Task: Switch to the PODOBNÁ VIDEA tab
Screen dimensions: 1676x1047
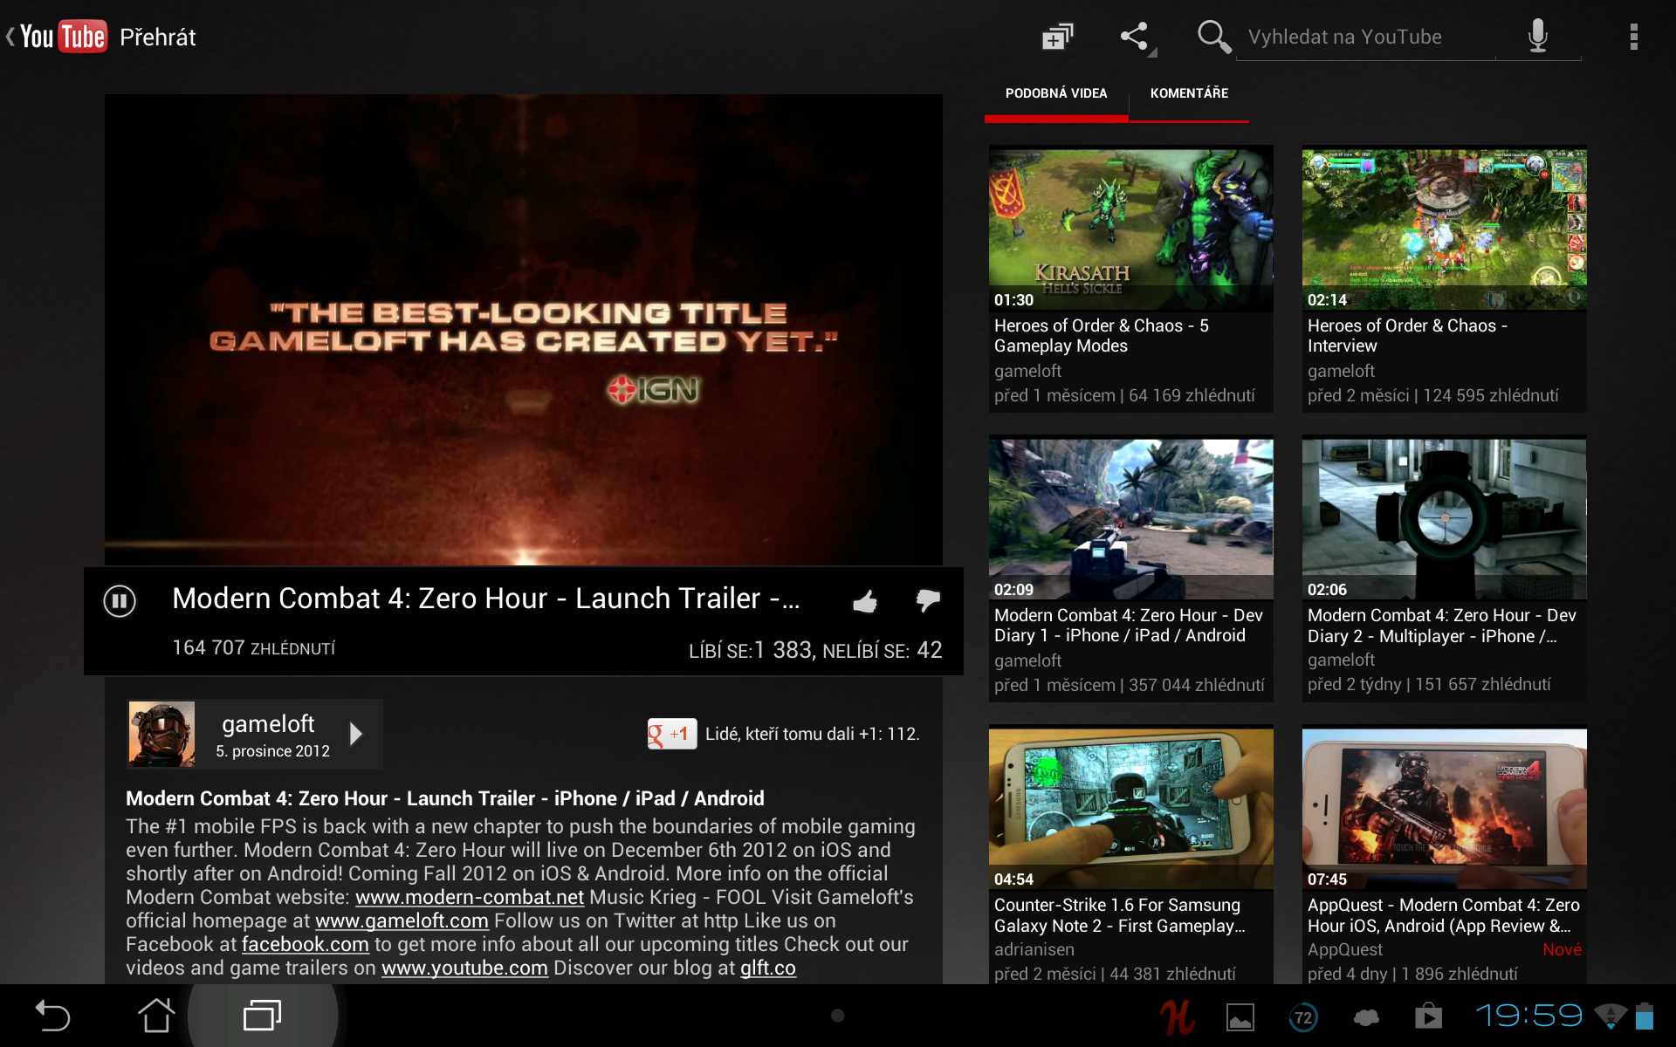Action: click(x=1056, y=93)
